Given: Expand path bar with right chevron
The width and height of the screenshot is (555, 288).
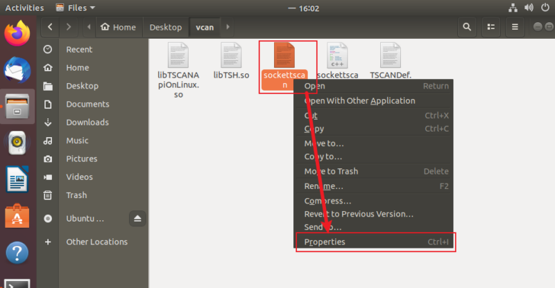Looking at the screenshot, I should point(228,28).
